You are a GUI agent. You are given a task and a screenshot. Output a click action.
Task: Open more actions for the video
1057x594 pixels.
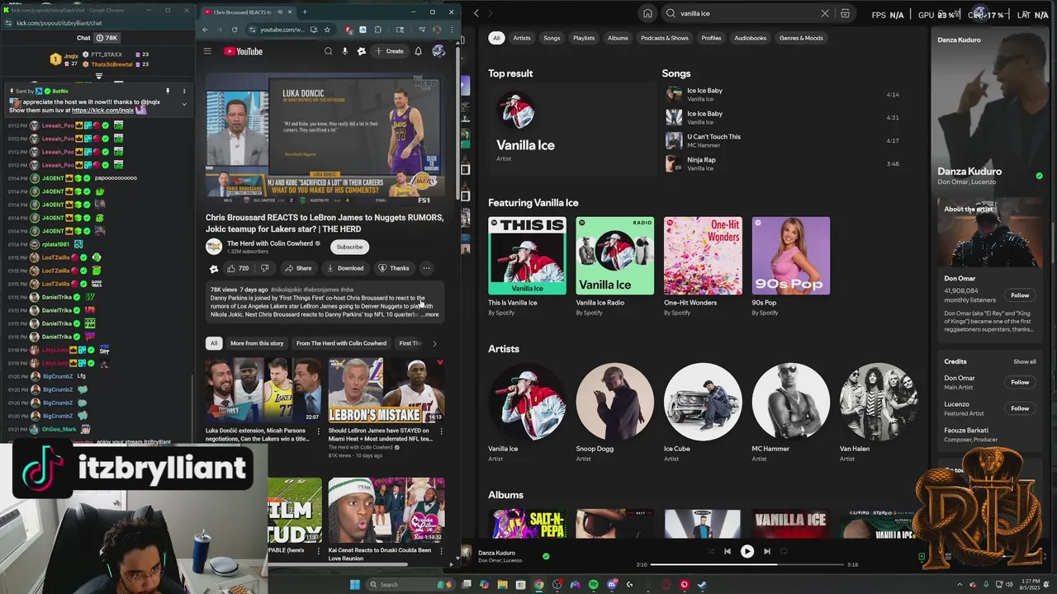click(426, 268)
